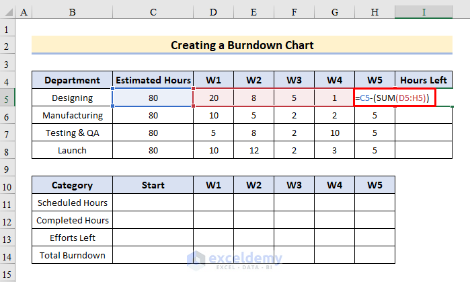This screenshot has height=282, width=470.
Task: Select the 'Testing & QA' cell
Action: click(72, 133)
